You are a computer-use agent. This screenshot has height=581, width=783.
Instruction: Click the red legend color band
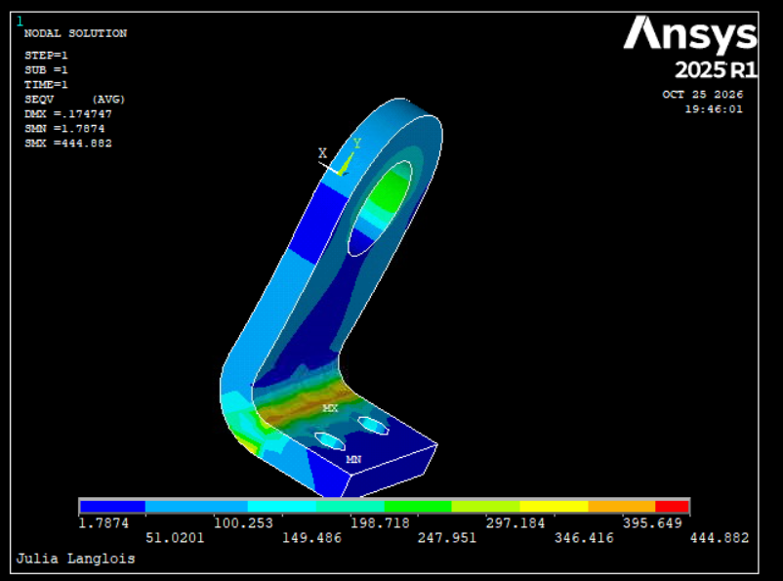pos(672,506)
